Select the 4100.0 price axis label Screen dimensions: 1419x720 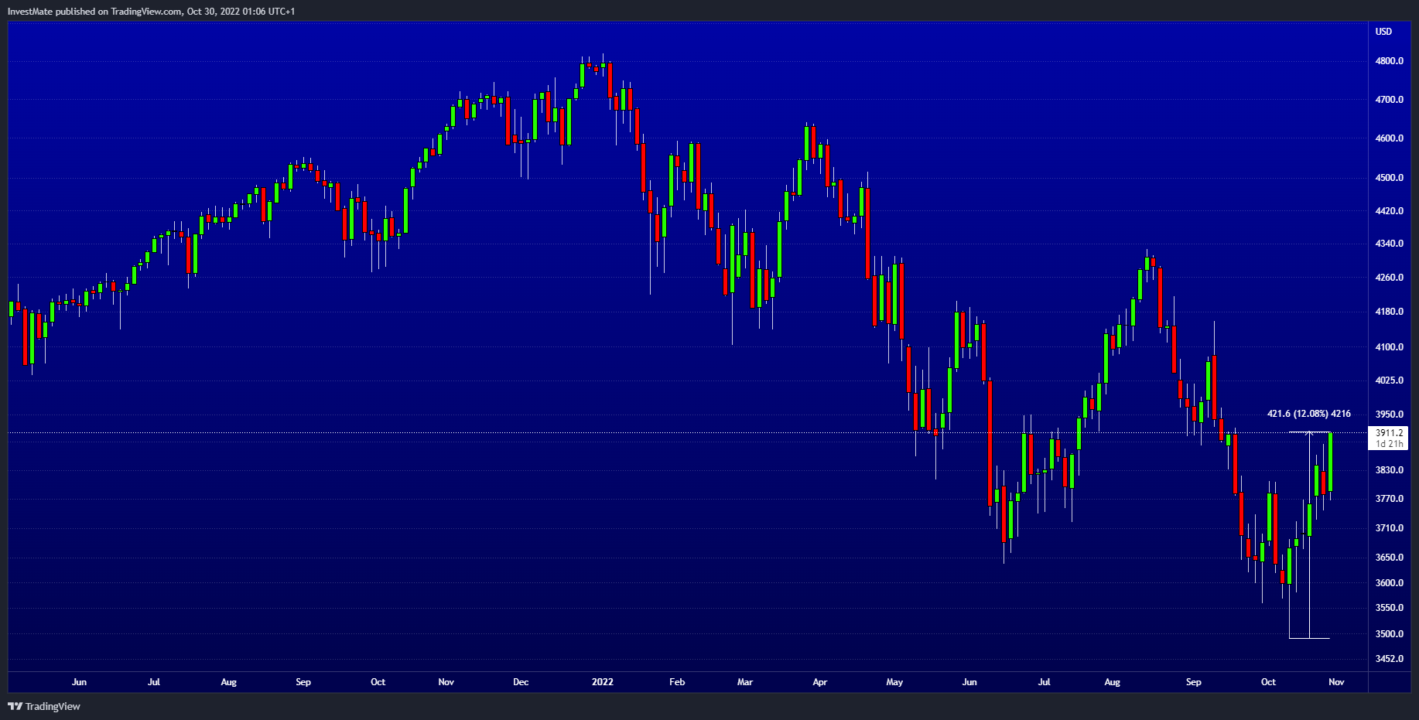[1390, 347]
